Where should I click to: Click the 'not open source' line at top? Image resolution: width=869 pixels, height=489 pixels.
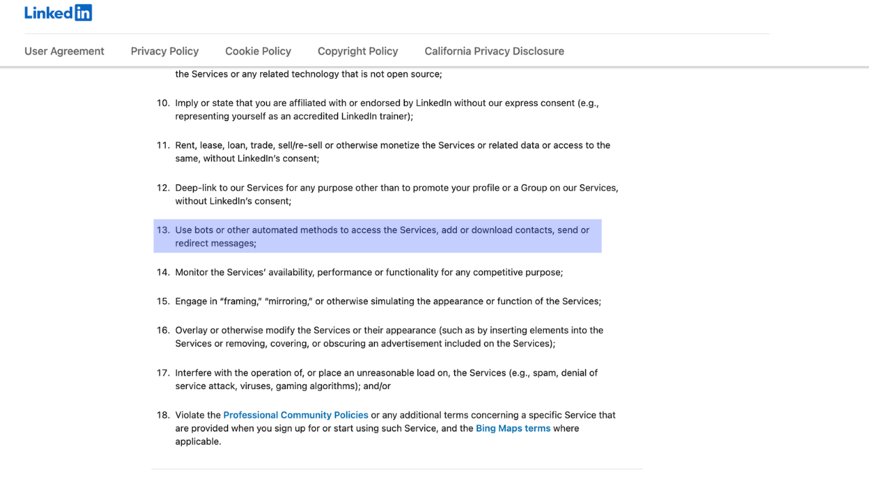[308, 74]
